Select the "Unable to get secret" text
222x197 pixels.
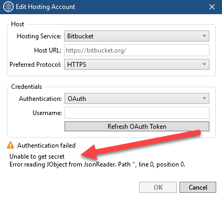(37, 157)
